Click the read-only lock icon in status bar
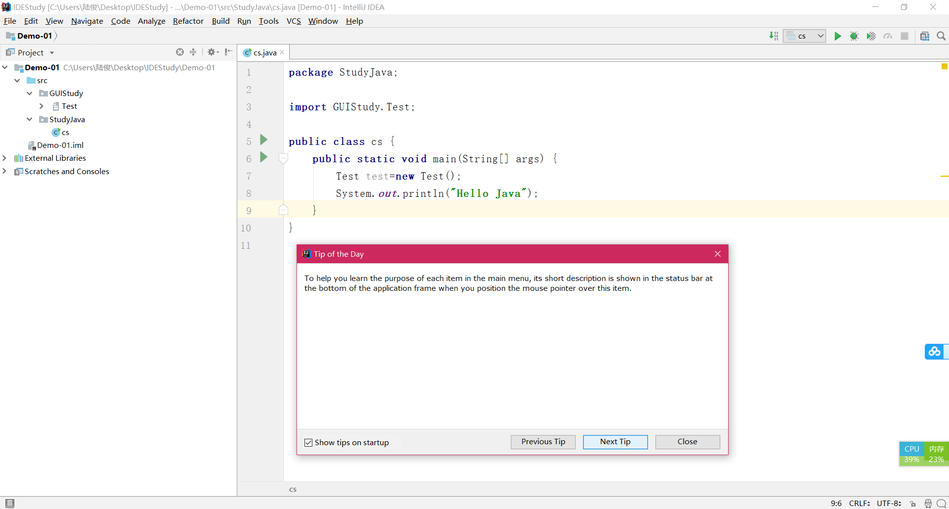This screenshot has width=949, height=509. [913, 504]
